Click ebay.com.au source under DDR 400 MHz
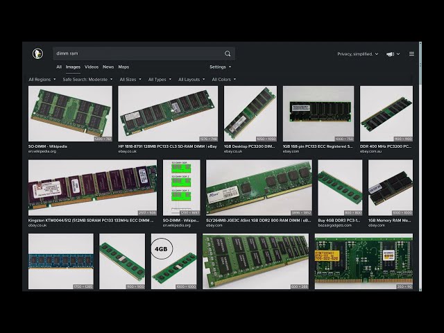This screenshot has height=333, width=444. pos(370,151)
